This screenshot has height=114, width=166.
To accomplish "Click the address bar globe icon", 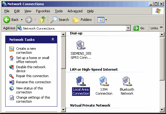I will pos(20,28).
